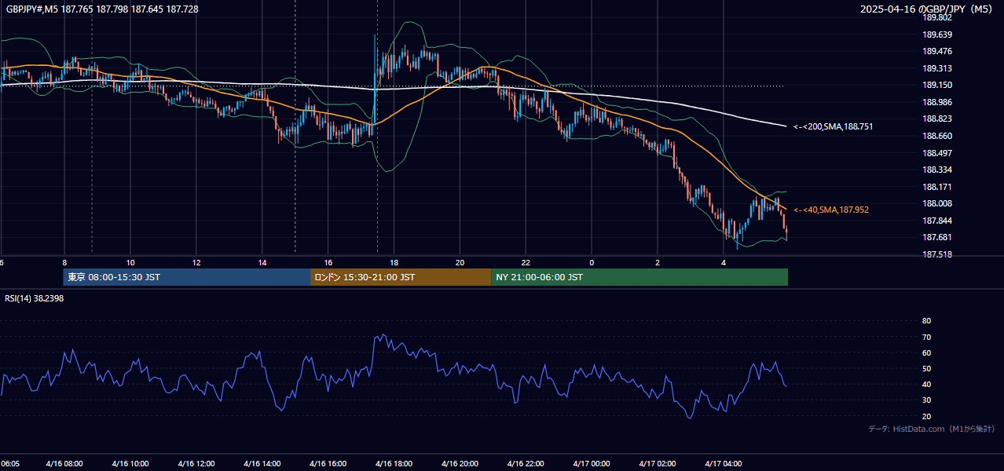Click price level 189.802 on the price axis

pyautogui.click(x=937, y=17)
